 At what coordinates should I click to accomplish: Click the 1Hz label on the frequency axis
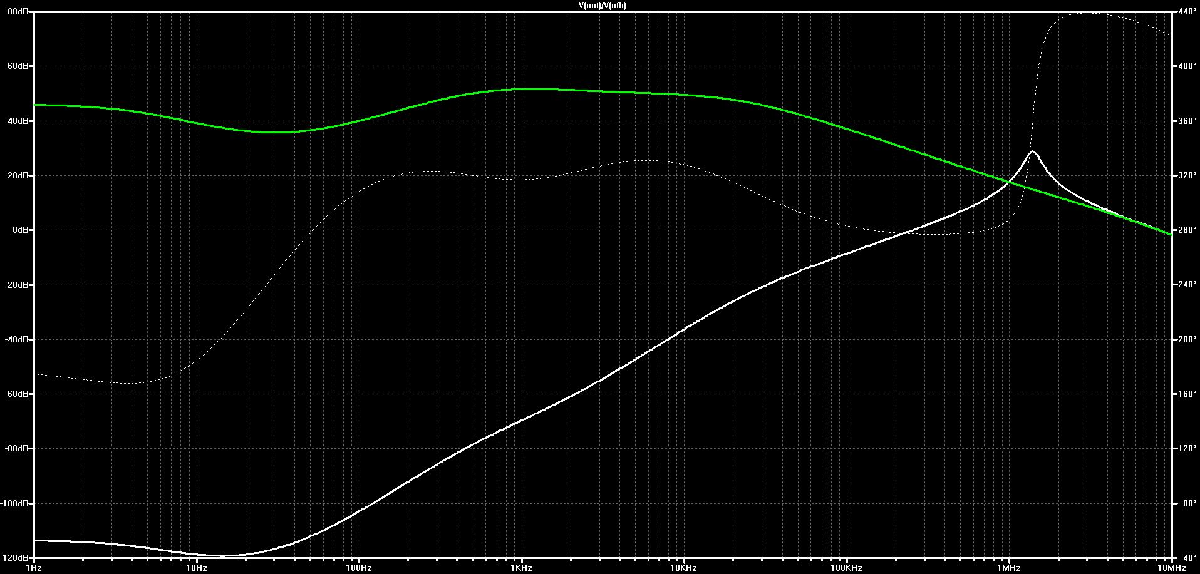tap(34, 568)
